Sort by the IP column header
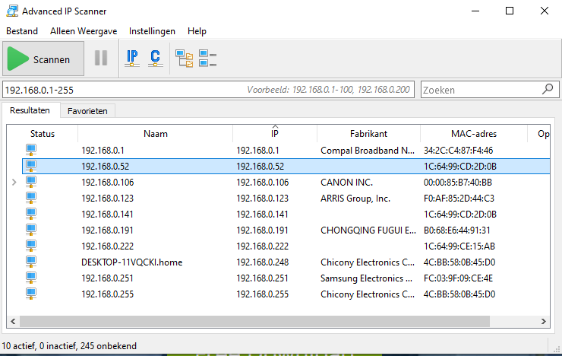 [275, 134]
